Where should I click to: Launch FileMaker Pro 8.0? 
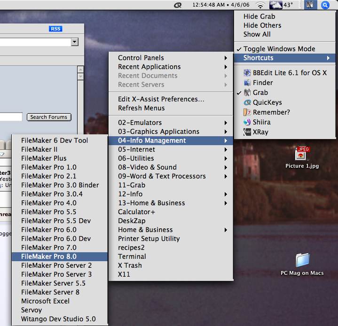coord(60,256)
